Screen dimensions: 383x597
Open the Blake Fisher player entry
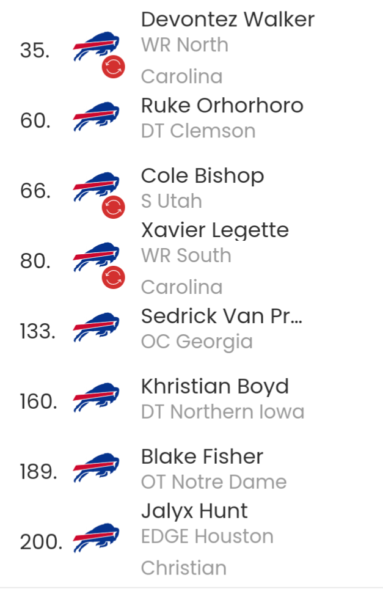202,456
